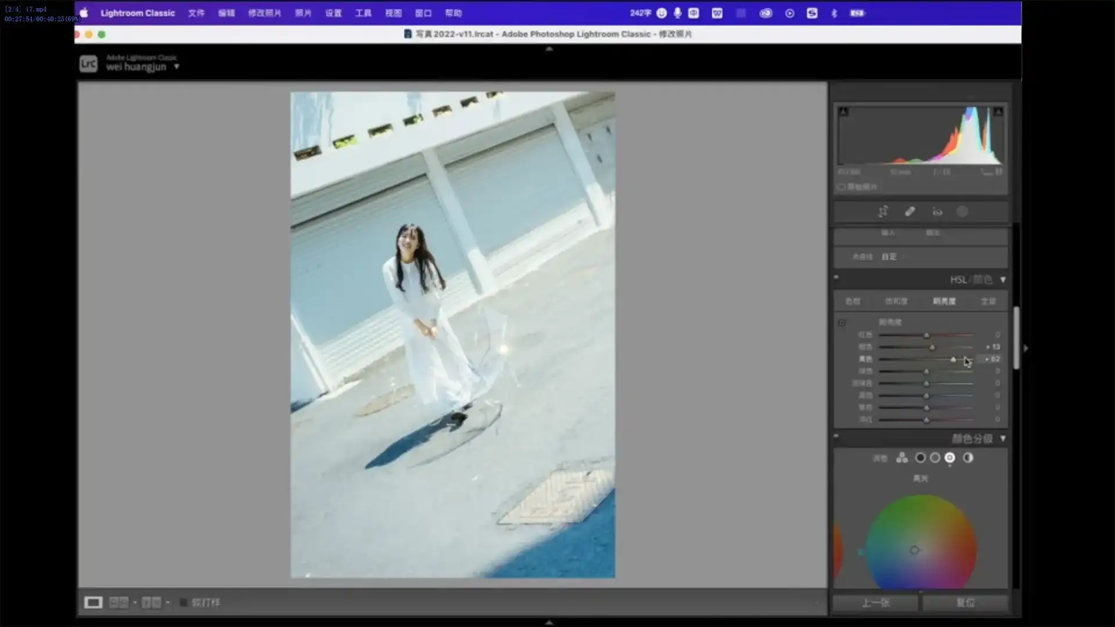The width and height of the screenshot is (1115, 627).
Task: Enable the soft proofing checkbox
Action: tap(184, 603)
